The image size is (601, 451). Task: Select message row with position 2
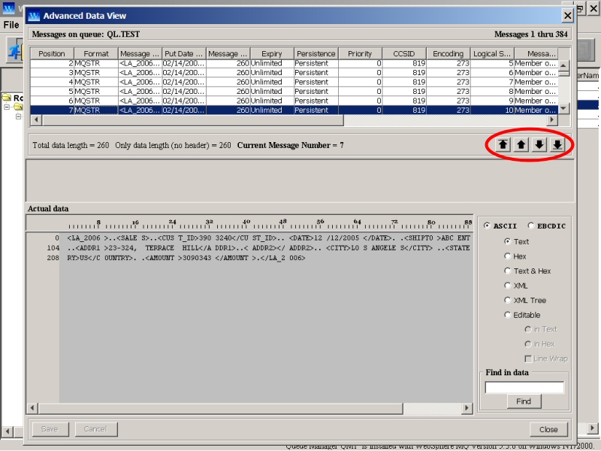pyautogui.click(x=294, y=63)
